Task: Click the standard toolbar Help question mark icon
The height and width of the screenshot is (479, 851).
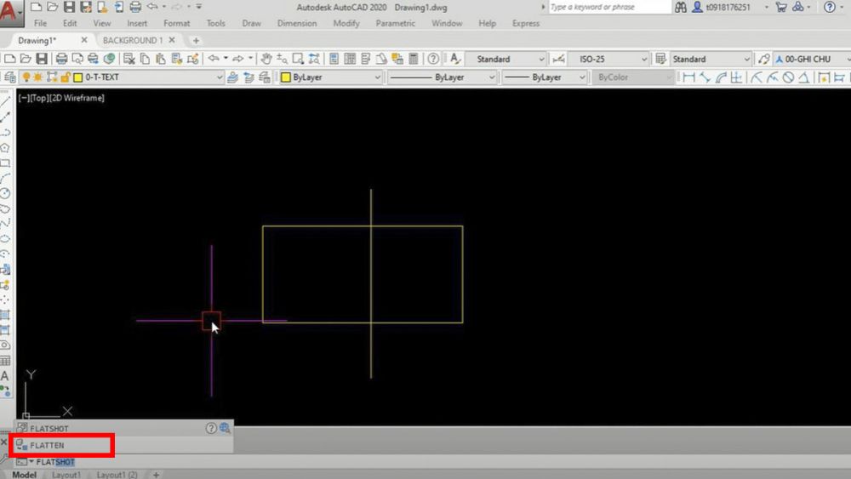Action: tap(433, 59)
